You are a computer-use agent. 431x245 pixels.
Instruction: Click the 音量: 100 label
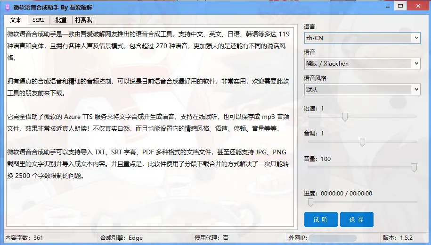tap(317, 159)
